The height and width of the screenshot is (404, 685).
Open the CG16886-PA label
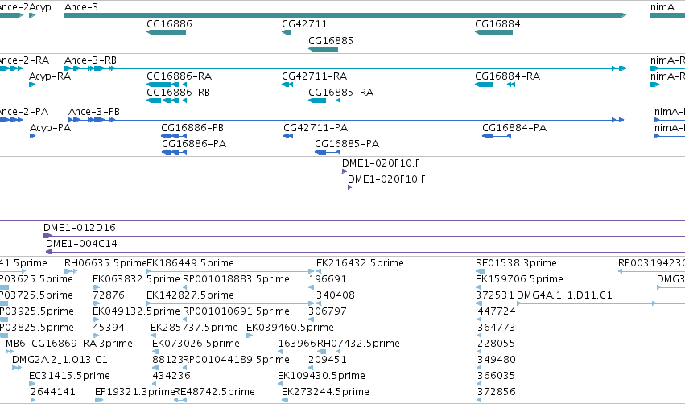click(195, 144)
